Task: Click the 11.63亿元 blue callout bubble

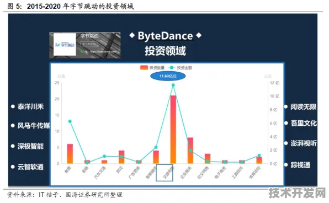Action: [x=168, y=76]
